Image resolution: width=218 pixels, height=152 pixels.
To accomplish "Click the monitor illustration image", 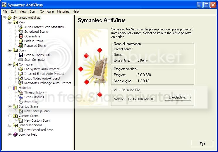I will click(93, 67).
